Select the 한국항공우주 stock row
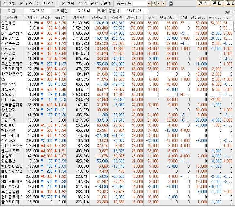This screenshot has width=235, height=207. pyautogui.click(x=117, y=74)
